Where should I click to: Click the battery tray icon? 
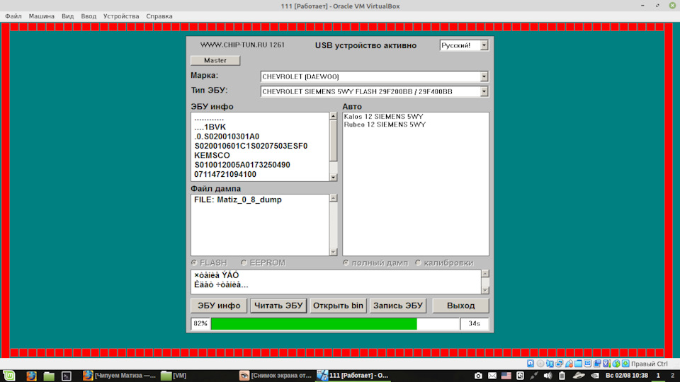tap(562, 376)
